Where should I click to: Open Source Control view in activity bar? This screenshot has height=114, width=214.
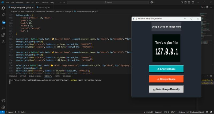point(3,22)
